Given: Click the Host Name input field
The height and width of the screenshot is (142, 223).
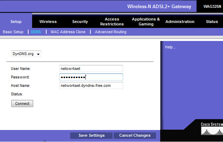Looking at the screenshot, I should click(x=91, y=85).
